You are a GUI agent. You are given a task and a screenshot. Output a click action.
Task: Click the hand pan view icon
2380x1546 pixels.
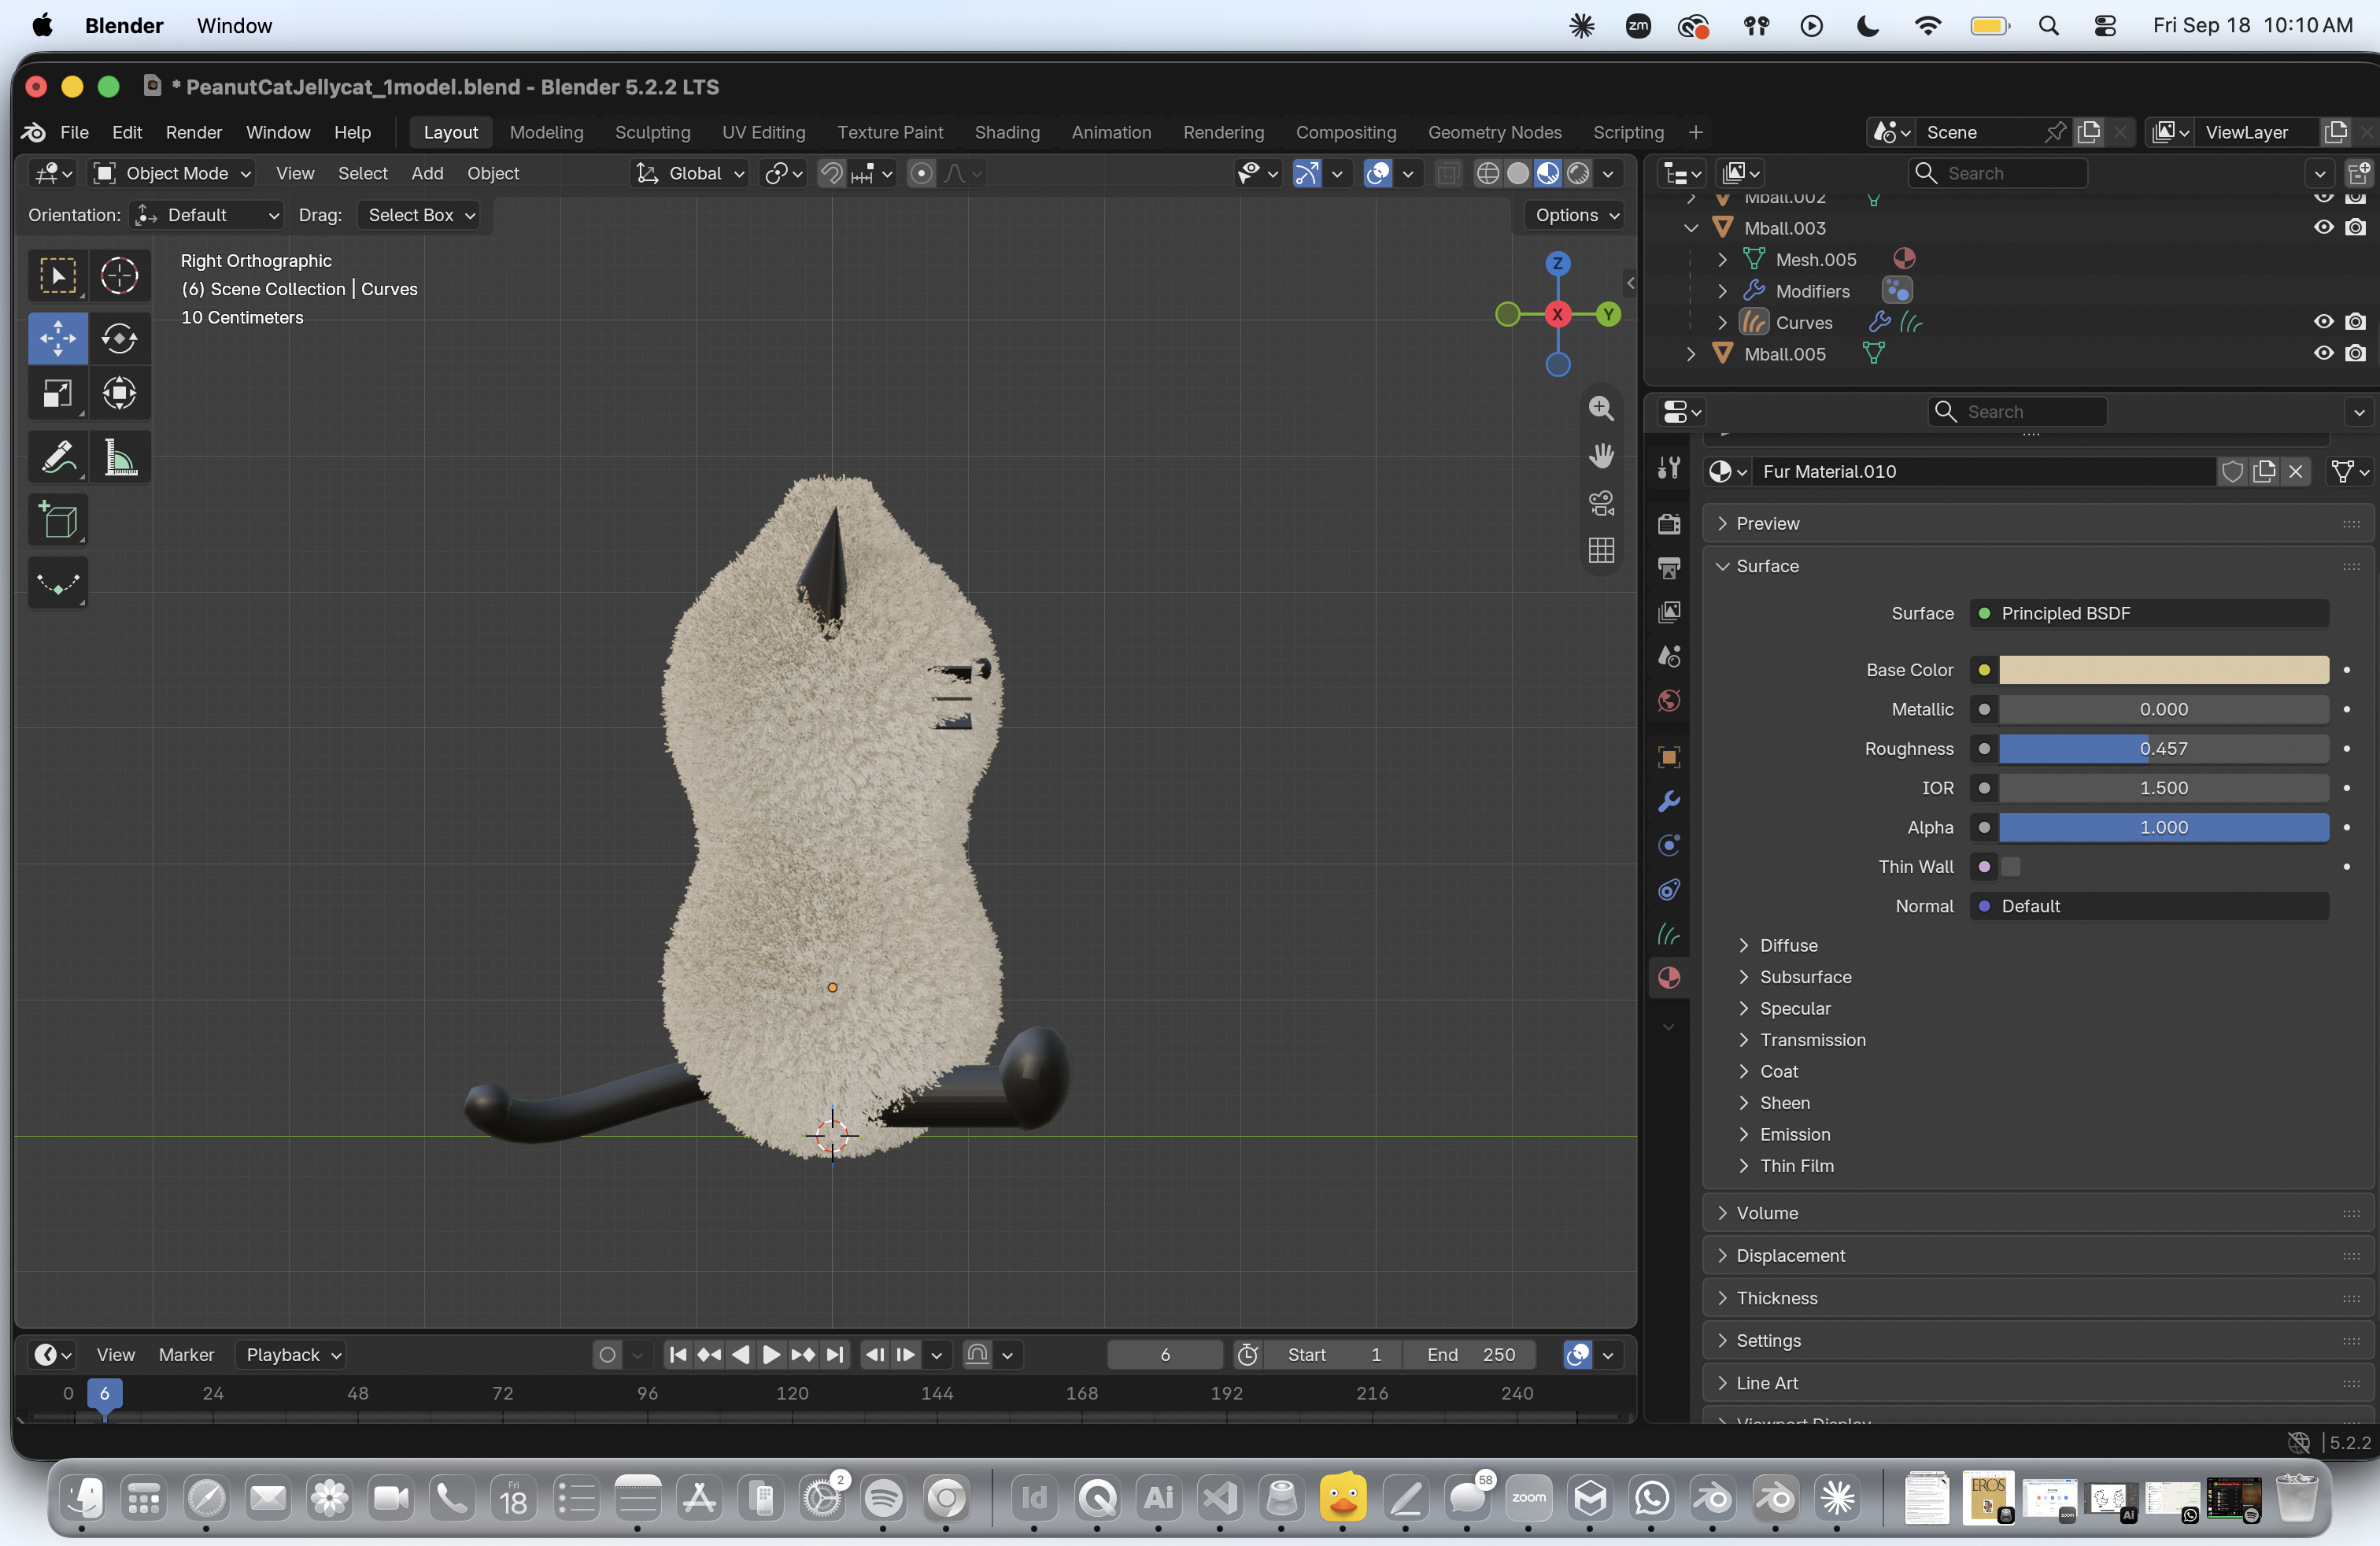click(x=1601, y=455)
